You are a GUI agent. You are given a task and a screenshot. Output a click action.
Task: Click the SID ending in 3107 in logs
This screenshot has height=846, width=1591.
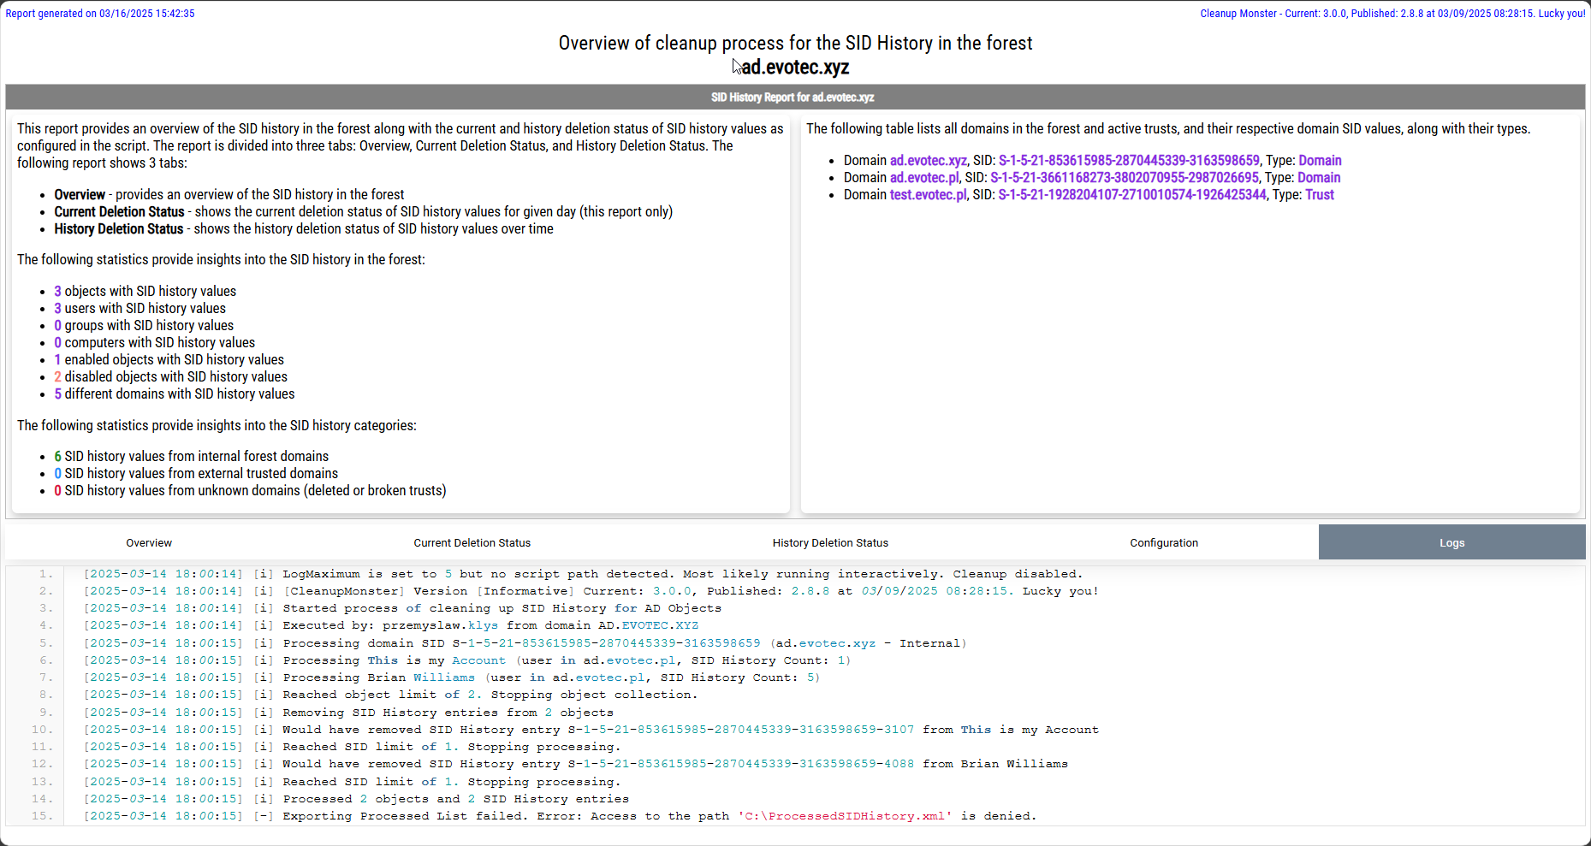pyautogui.click(x=741, y=730)
